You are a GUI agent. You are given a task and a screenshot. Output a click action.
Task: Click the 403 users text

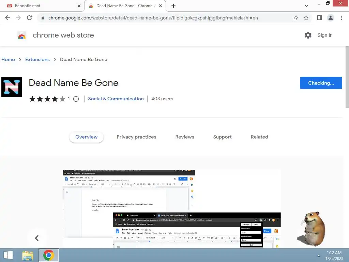(162, 99)
